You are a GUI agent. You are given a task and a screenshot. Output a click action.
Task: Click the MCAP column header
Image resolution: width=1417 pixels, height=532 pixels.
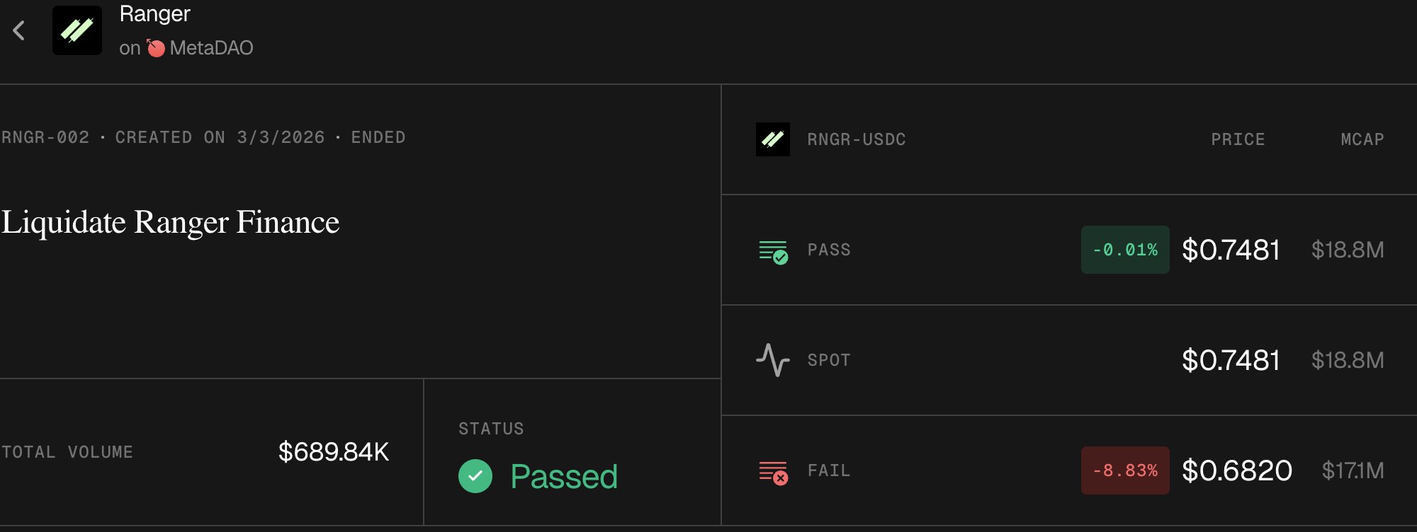pos(1362,139)
